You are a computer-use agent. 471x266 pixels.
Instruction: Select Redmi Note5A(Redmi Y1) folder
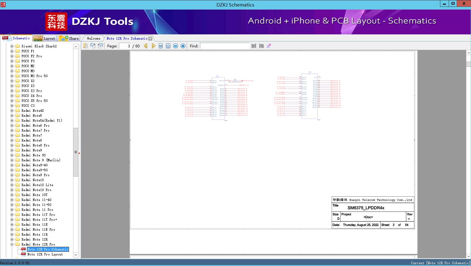[x=42, y=120]
